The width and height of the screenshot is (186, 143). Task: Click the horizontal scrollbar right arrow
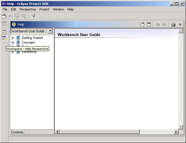coord(176,132)
